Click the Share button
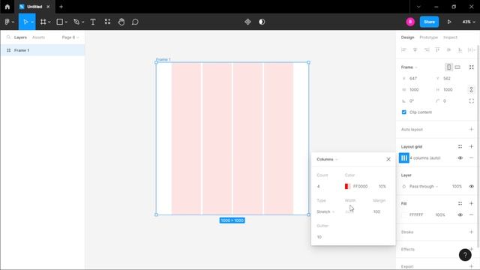Screen dimensions: 480x270 (429, 22)
